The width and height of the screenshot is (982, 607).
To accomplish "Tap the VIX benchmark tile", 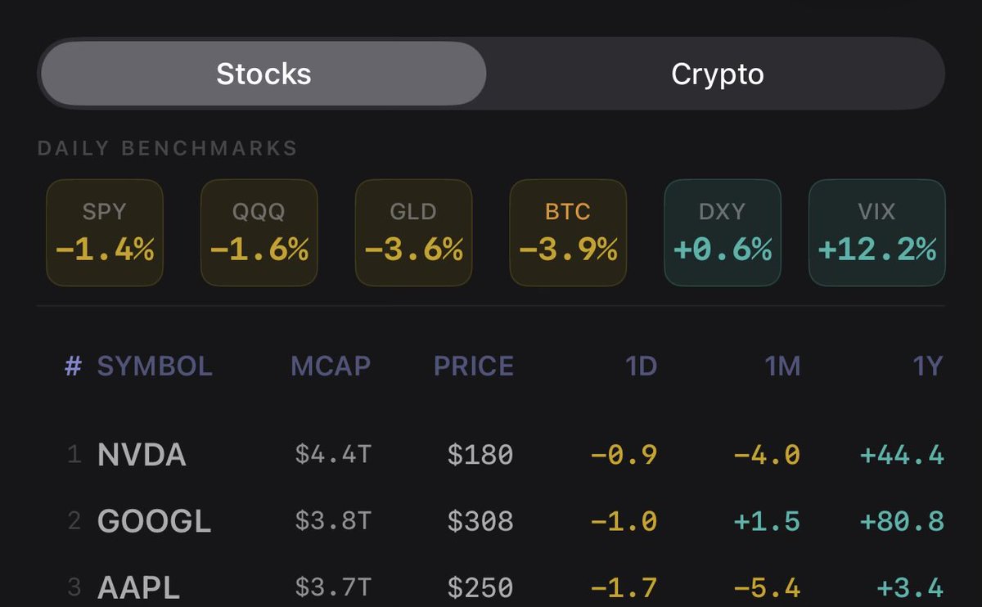I will 876,233.
